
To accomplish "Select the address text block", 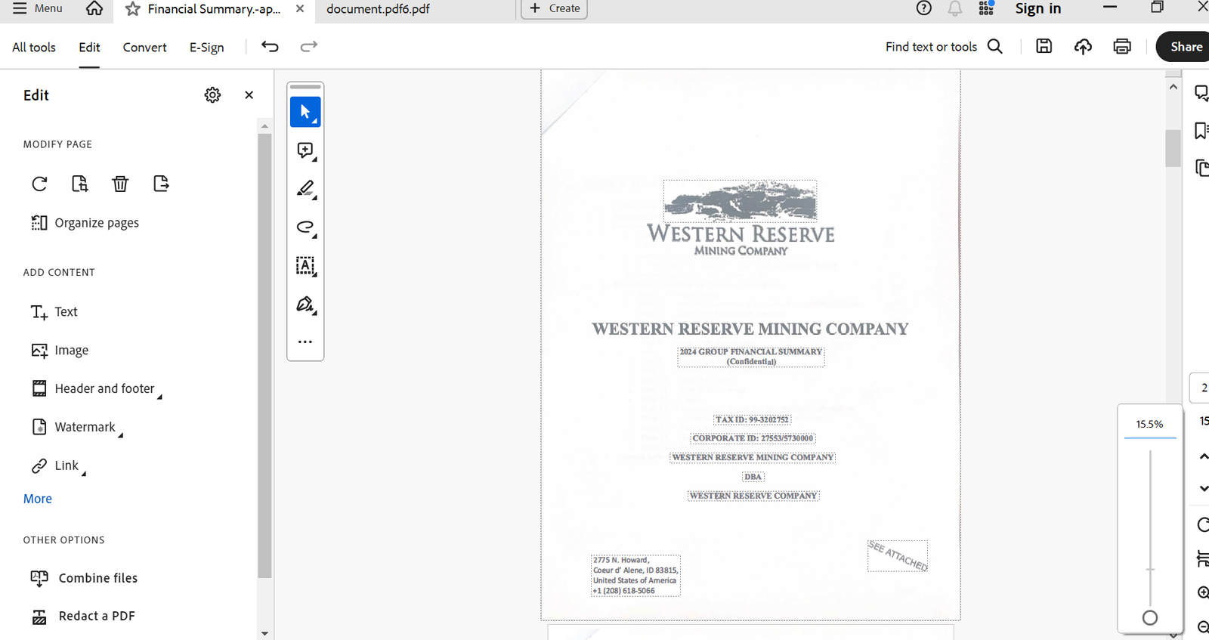I will [x=635, y=576].
